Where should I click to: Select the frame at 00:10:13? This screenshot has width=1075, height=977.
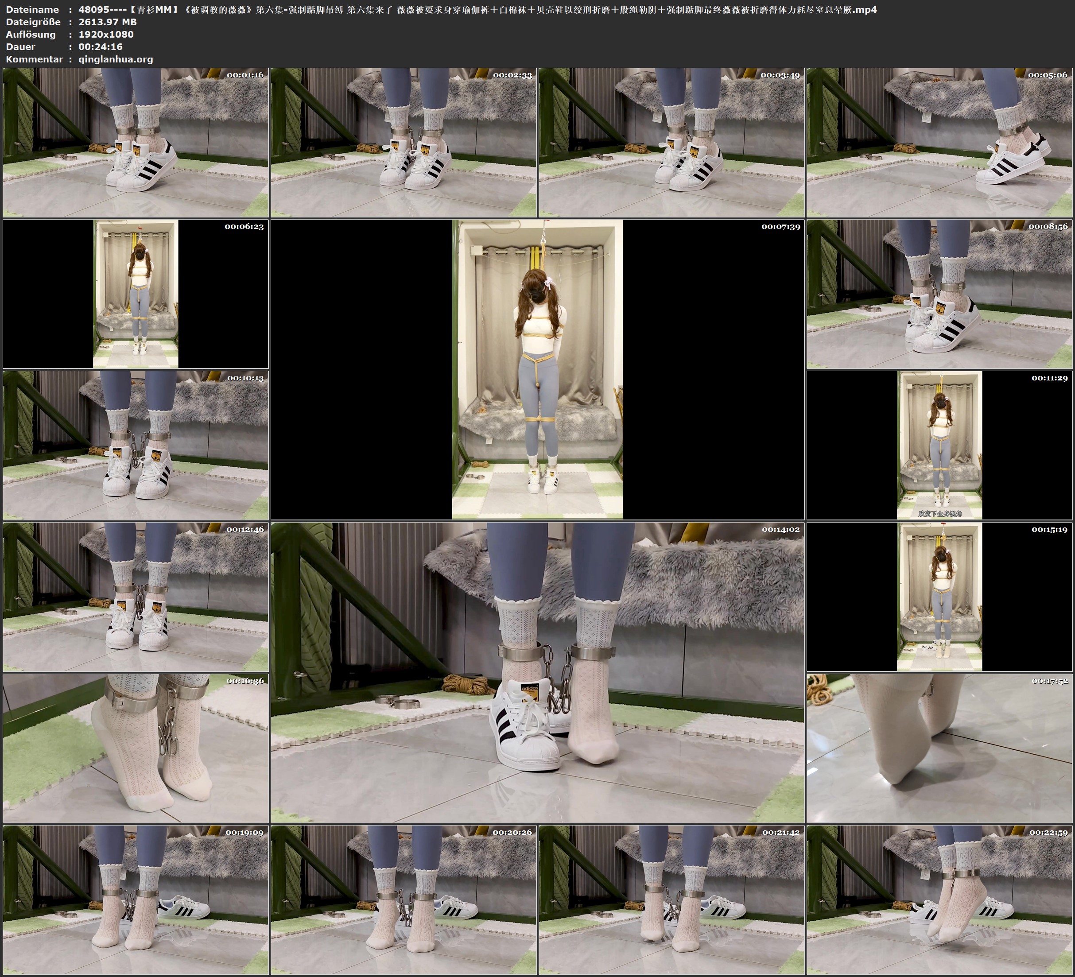click(x=136, y=445)
